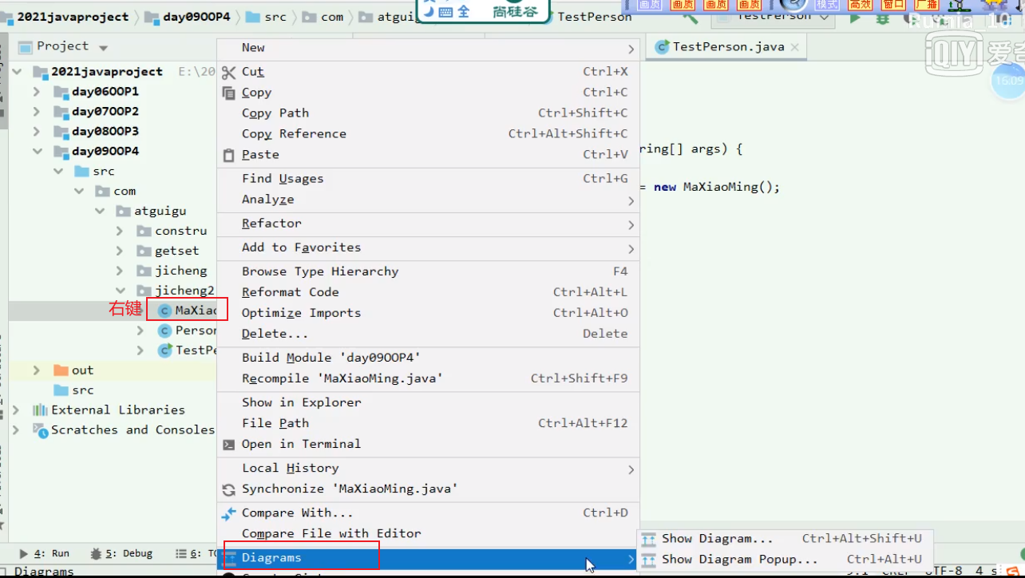Select Copy Reference menu entry

click(429, 134)
